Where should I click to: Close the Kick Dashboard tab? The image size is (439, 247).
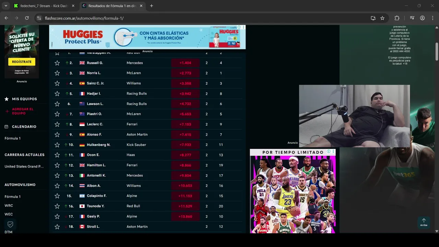tap(74, 6)
